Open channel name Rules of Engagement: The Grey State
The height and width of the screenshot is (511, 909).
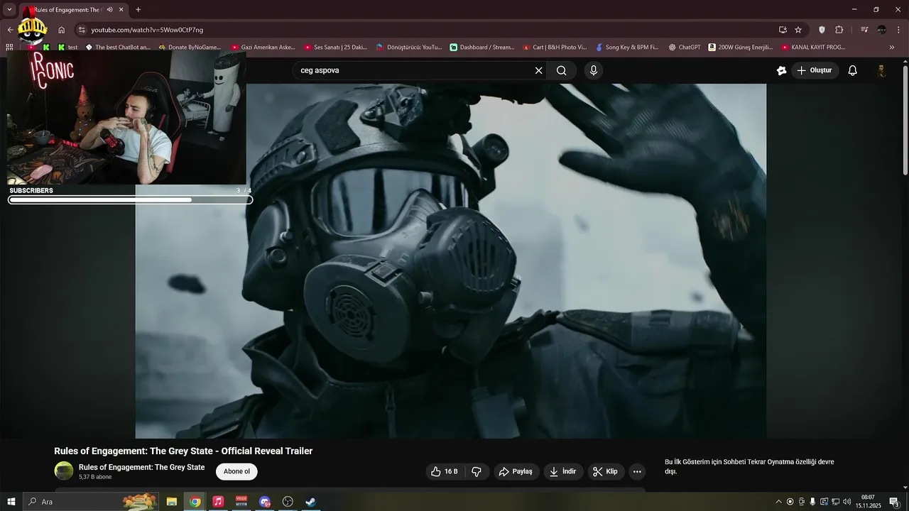click(x=141, y=467)
